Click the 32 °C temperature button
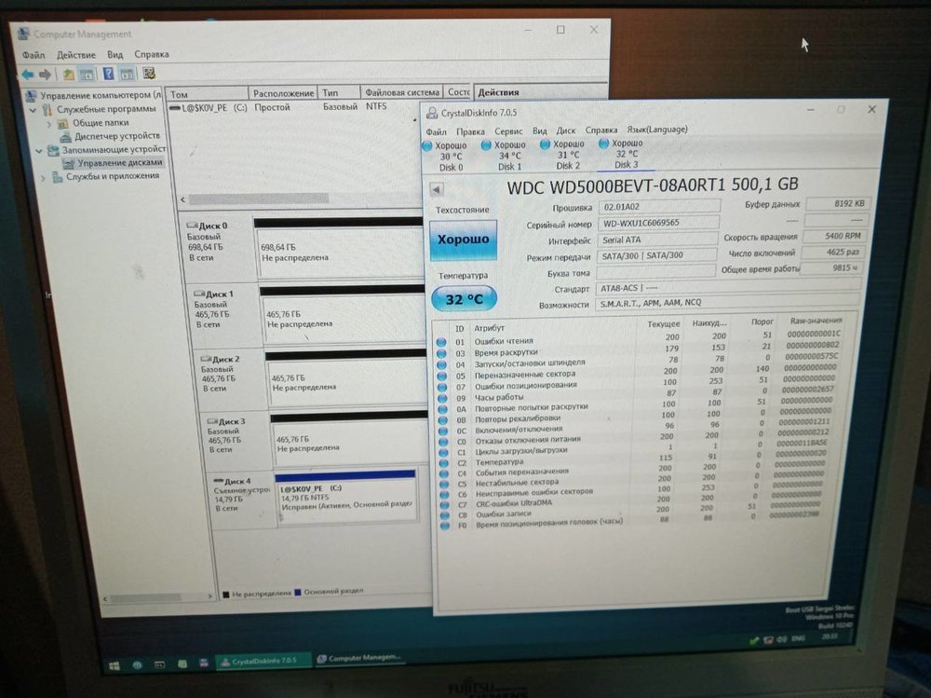 [464, 299]
